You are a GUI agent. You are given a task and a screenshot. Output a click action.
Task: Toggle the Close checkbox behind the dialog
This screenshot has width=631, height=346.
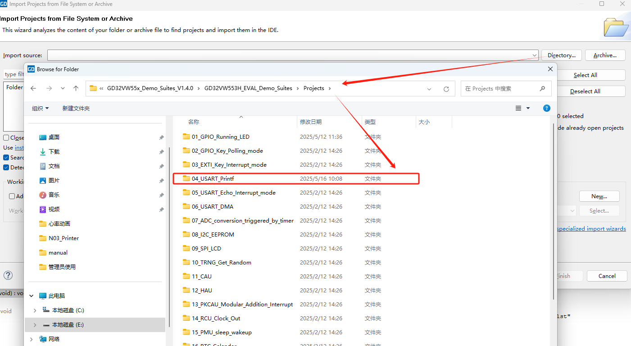coord(6,138)
